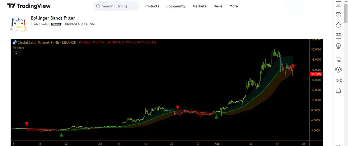Open the Watchlist panel icon
The image size is (348, 146).
coord(339,4)
